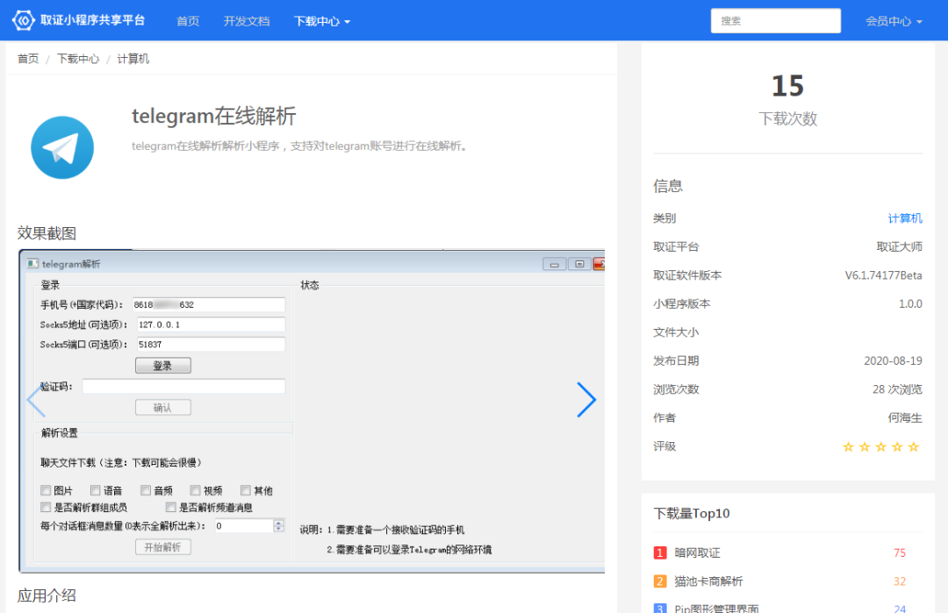Click the rank 1 badge beside 暗网取证
This screenshot has height=613, width=948.
659,552
